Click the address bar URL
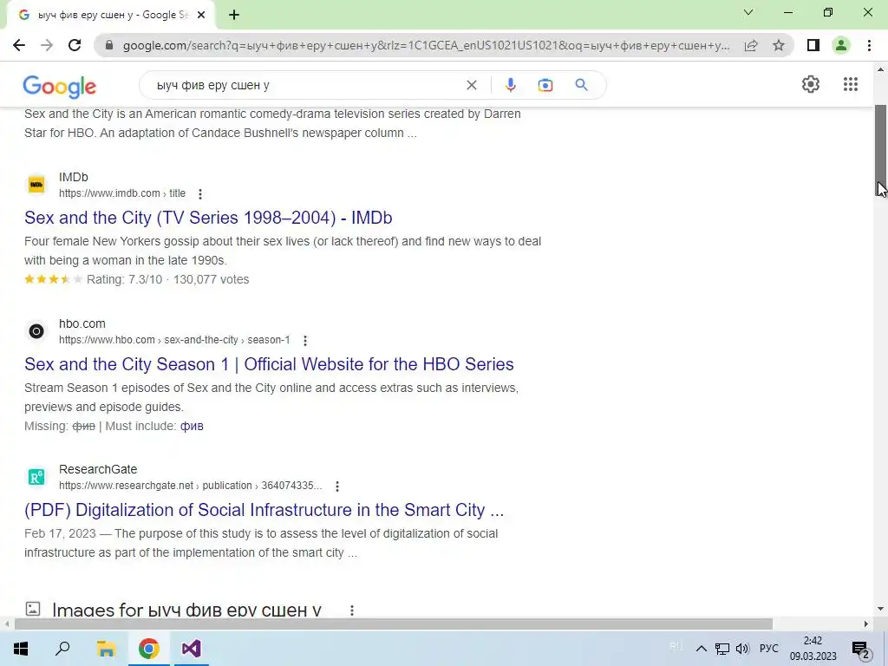Viewport: 888px width, 666px height. point(426,45)
